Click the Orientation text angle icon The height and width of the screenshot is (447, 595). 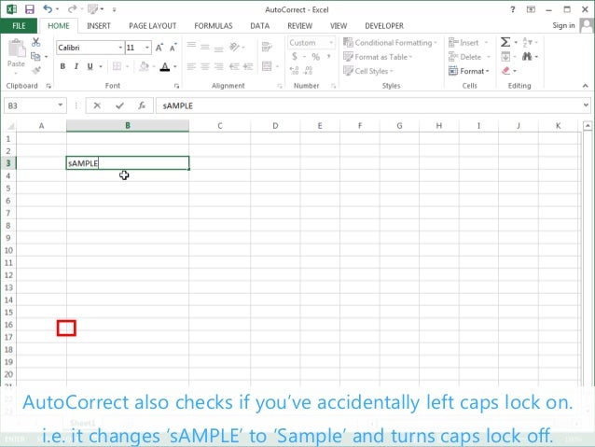pos(234,47)
